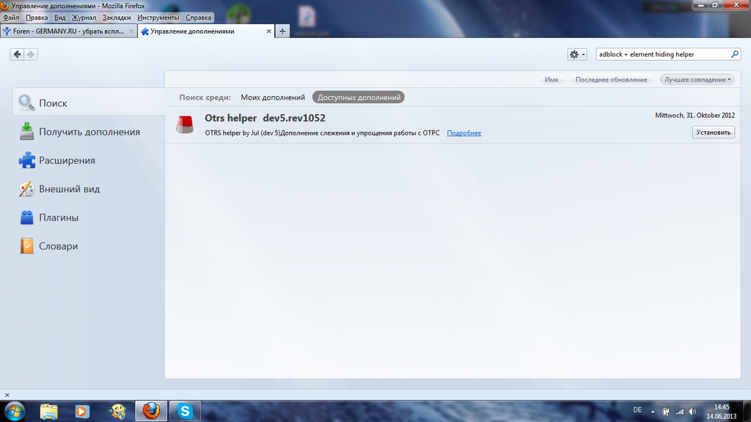Select 'Моих дополнений' search scope

[273, 97]
